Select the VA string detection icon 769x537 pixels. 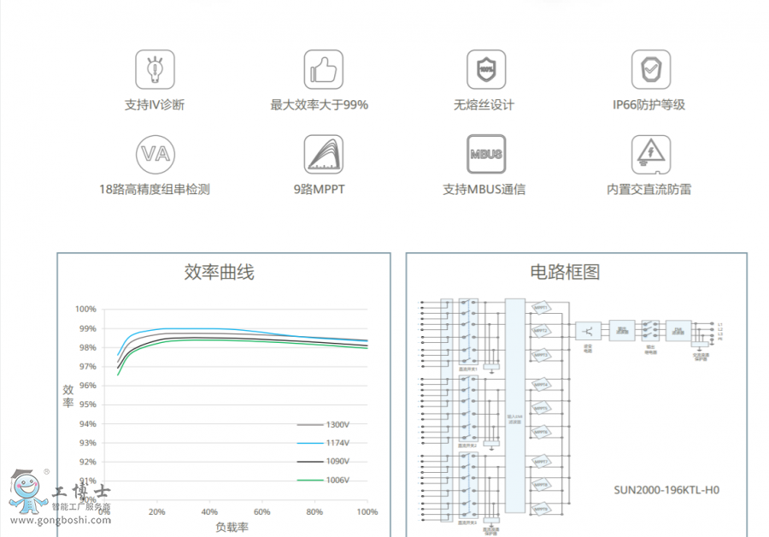(155, 154)
